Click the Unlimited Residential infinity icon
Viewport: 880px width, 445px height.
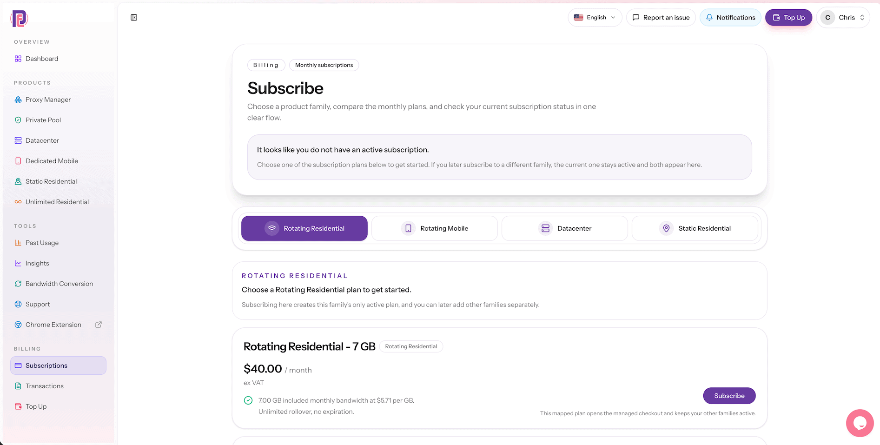point(18,202)
